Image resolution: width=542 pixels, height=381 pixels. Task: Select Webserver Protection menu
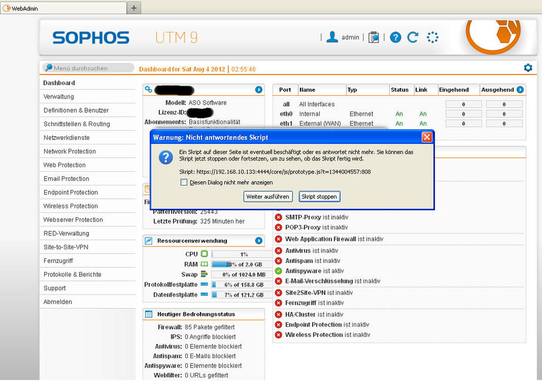[88, 220]
